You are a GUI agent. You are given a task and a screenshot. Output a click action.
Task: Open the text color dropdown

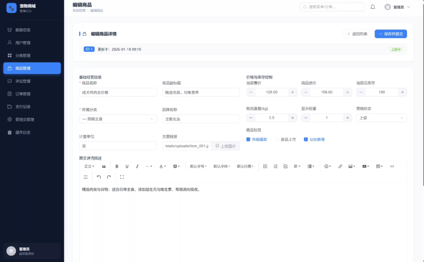pyautogui.click(x=162, y=166)
